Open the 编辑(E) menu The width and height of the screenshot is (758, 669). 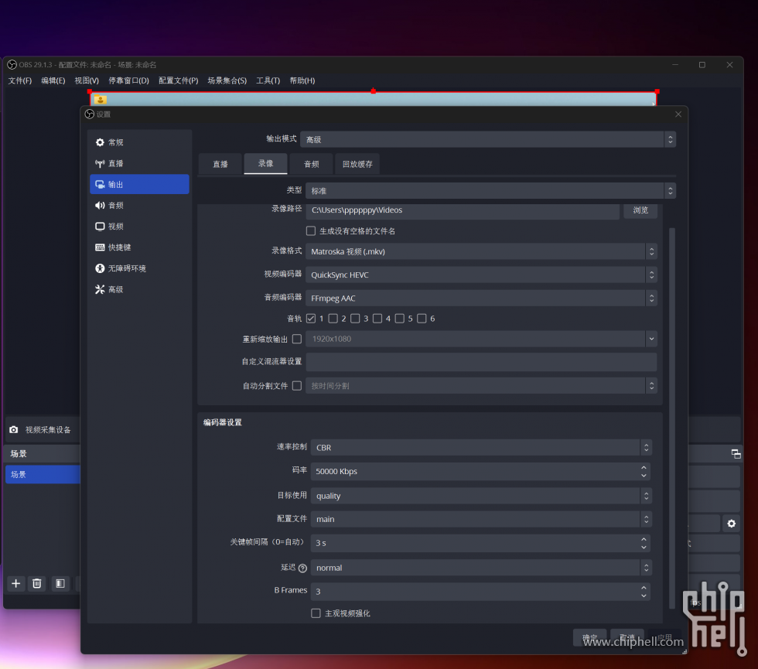tap(53, 80)
